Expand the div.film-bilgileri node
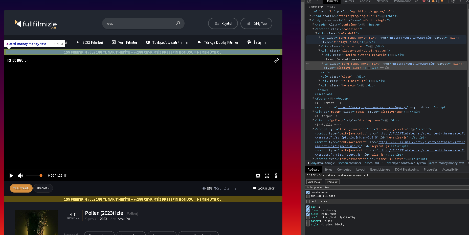Screen dimensions: 469x235 pos(319,81)
